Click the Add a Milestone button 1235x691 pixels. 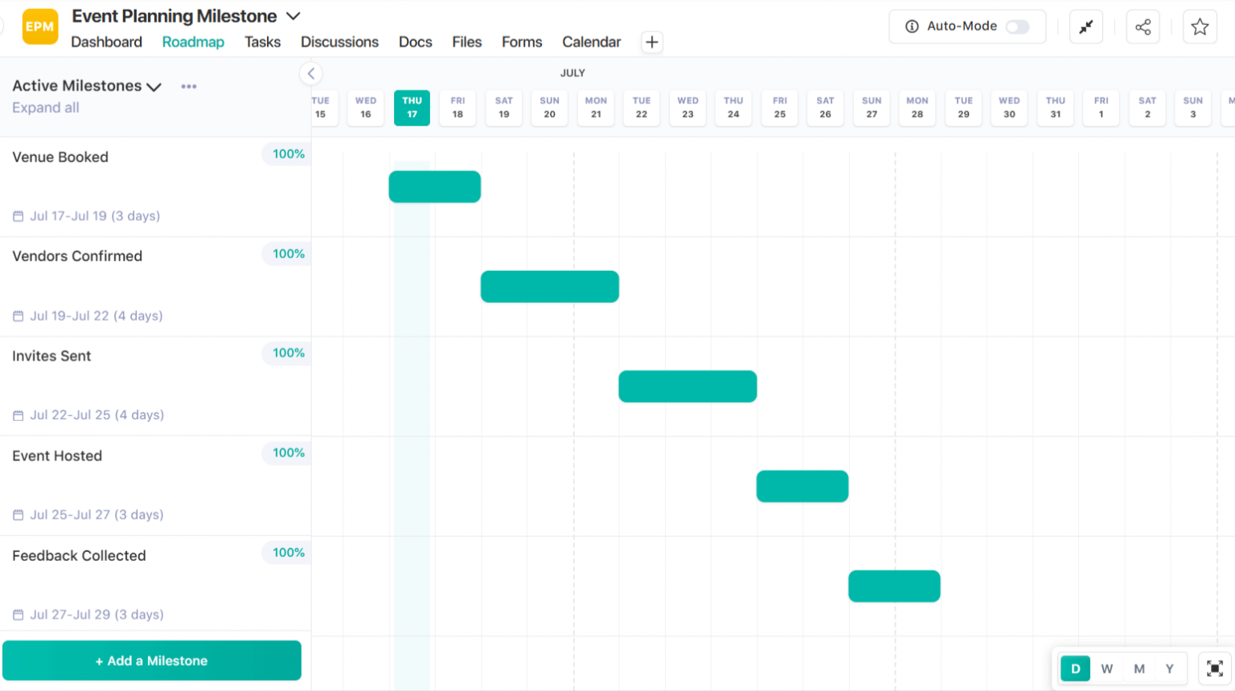tap(152, 660)
